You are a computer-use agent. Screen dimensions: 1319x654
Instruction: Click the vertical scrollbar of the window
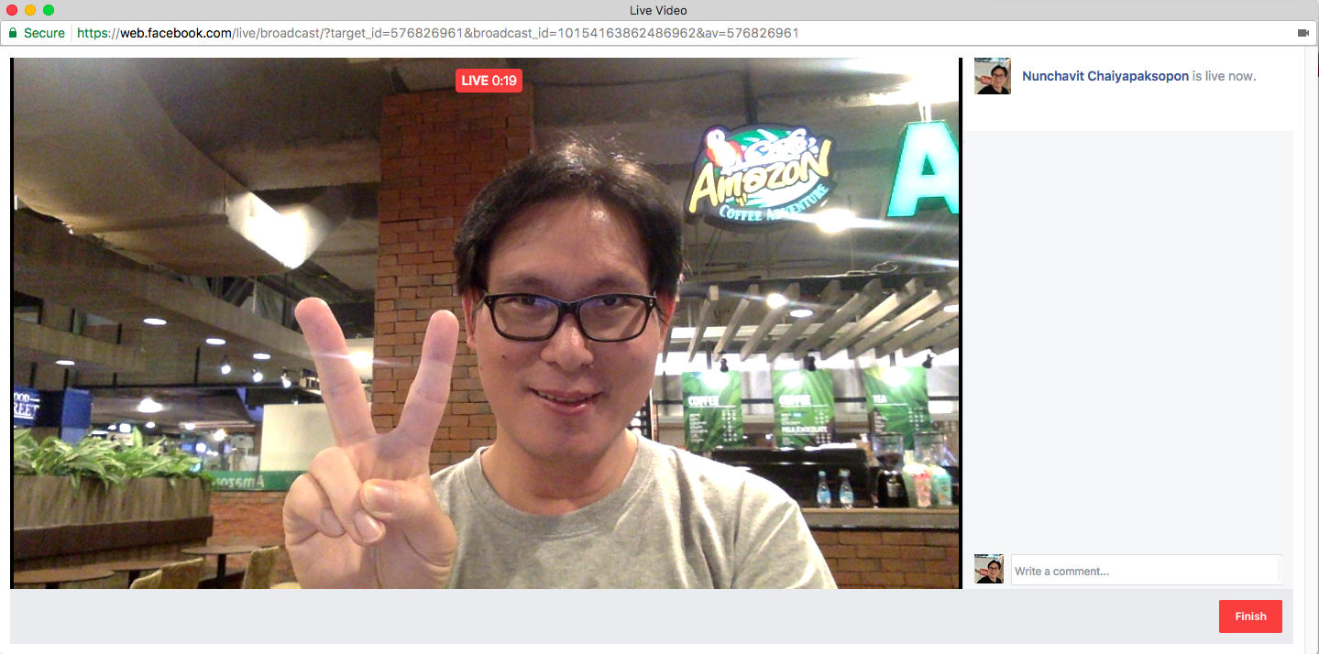[1312, 350]
